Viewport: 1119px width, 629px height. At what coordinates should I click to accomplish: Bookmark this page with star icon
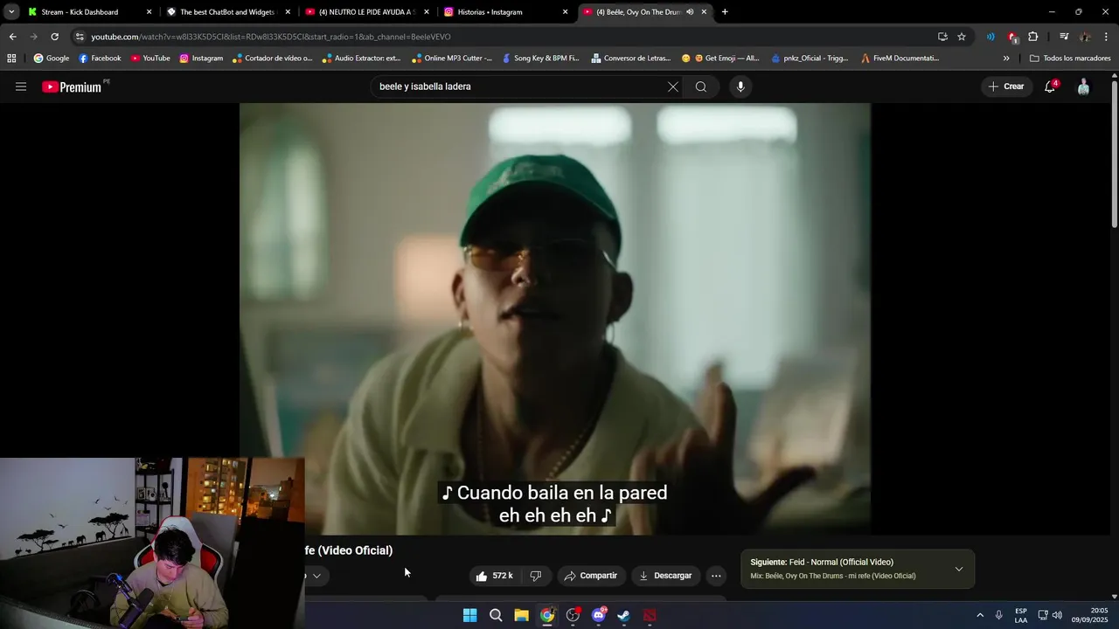[962, 37]
